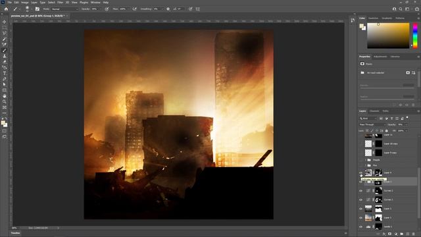Expand the People group folder
The width and height of the screenshot is (421, 237).
(366, 160)
